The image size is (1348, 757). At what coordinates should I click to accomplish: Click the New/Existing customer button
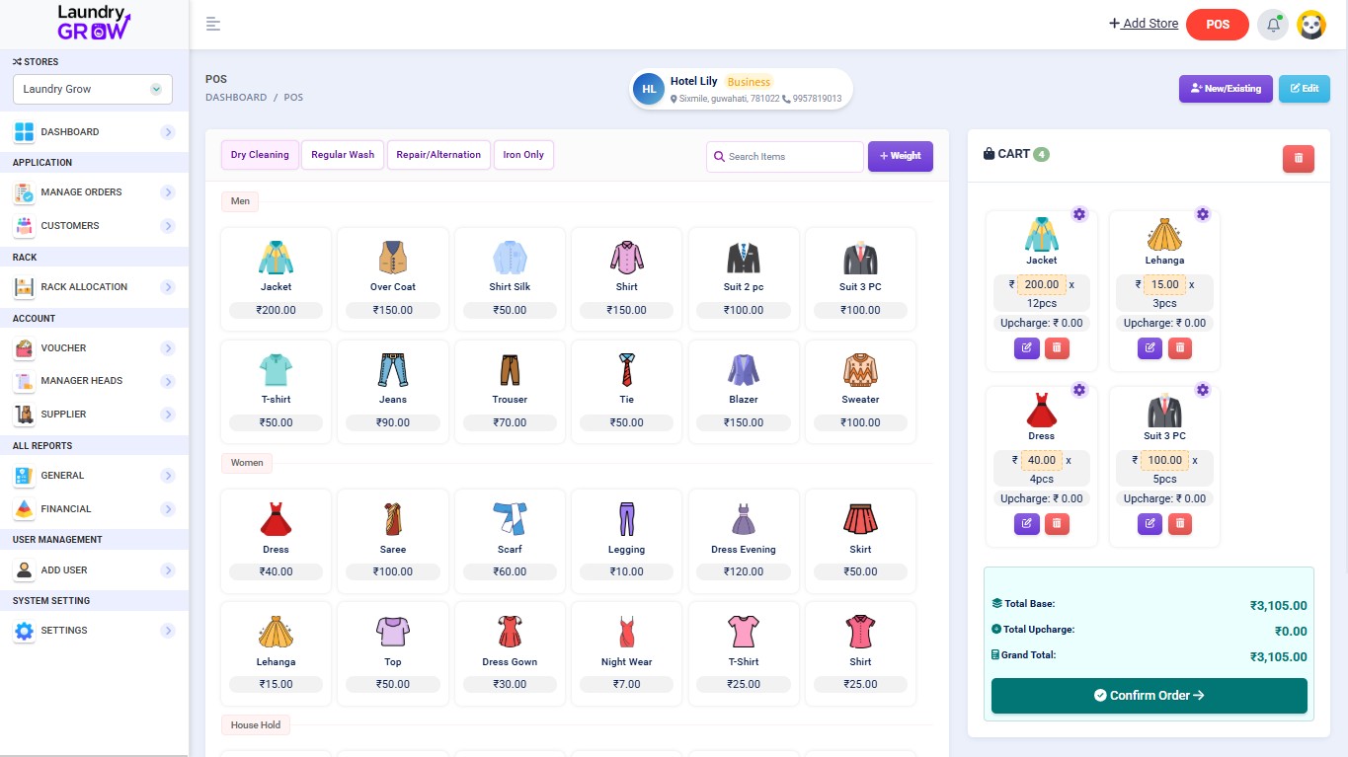[x=1226, y=89]
